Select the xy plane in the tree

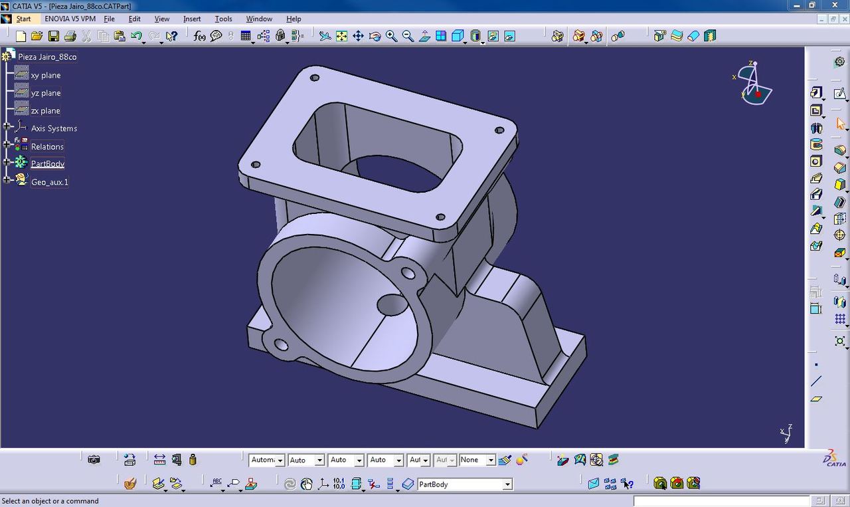point(46,75)
